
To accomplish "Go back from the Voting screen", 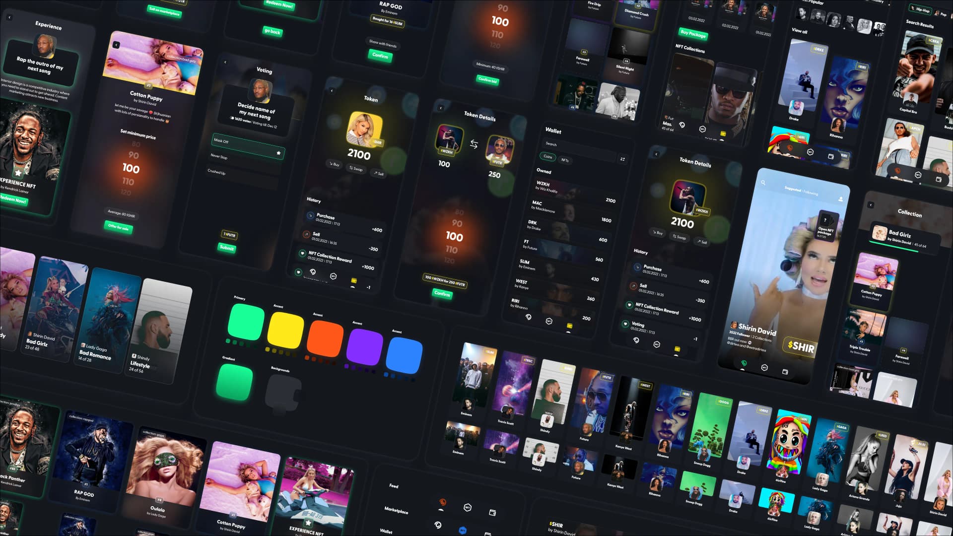I will (225, 63).
